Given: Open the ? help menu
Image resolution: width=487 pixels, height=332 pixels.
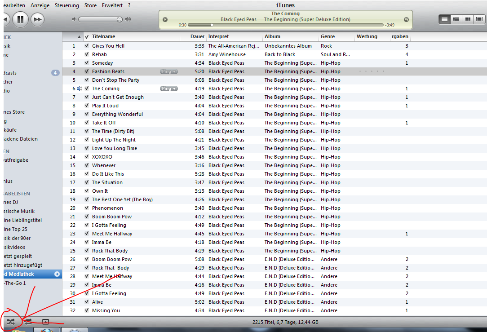Looking at the screenshot, I should pyautogui.click(x=129, y=5).
